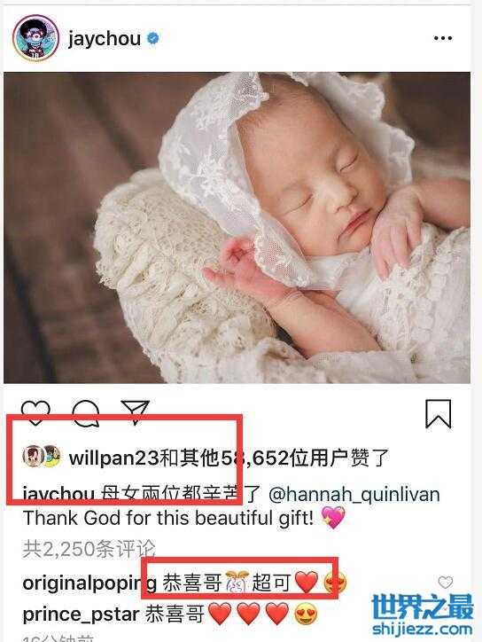Click the heart emoji in the caption text
482x642 pixels.
[333, 517]
